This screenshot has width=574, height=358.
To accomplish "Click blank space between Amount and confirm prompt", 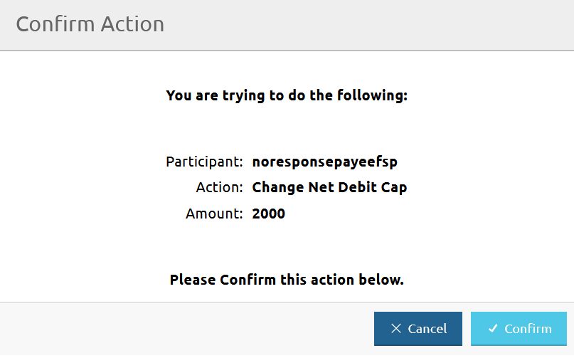I will [287, 246].
